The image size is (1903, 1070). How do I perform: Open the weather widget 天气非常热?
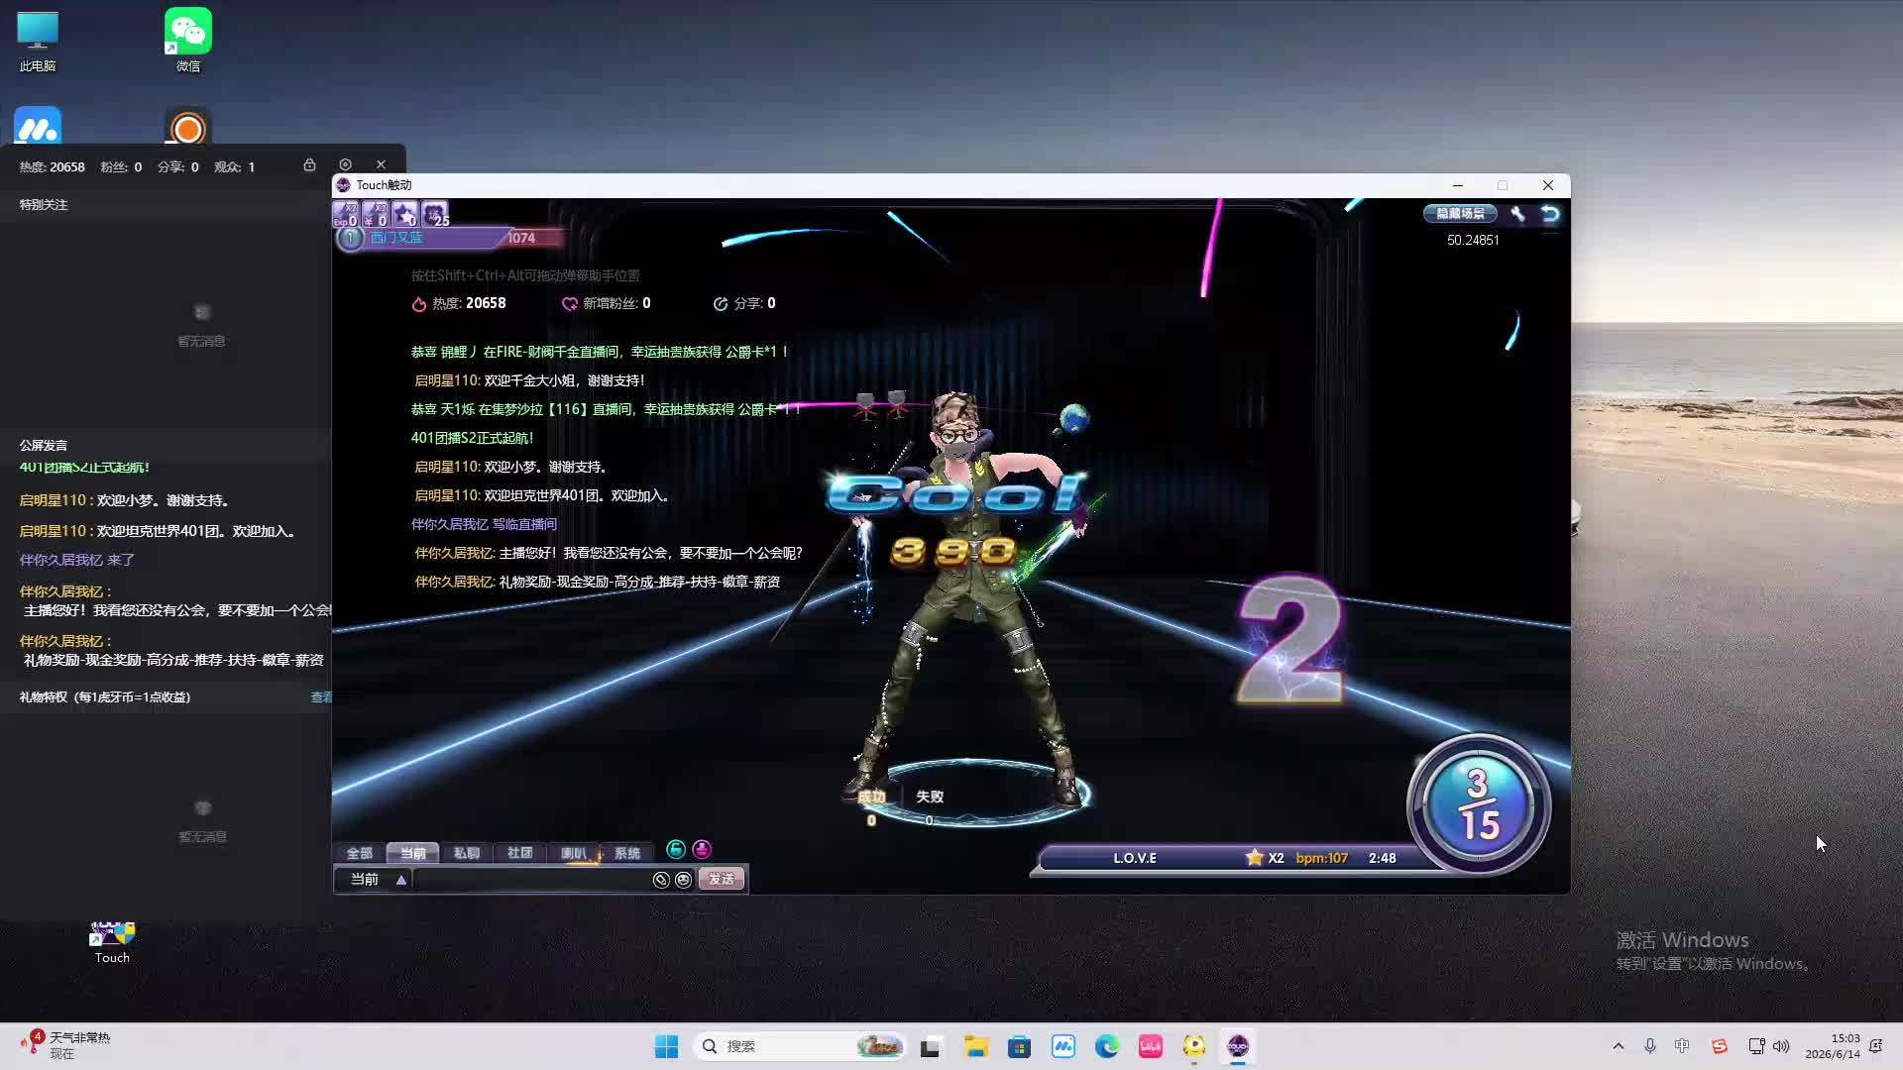65,1046
